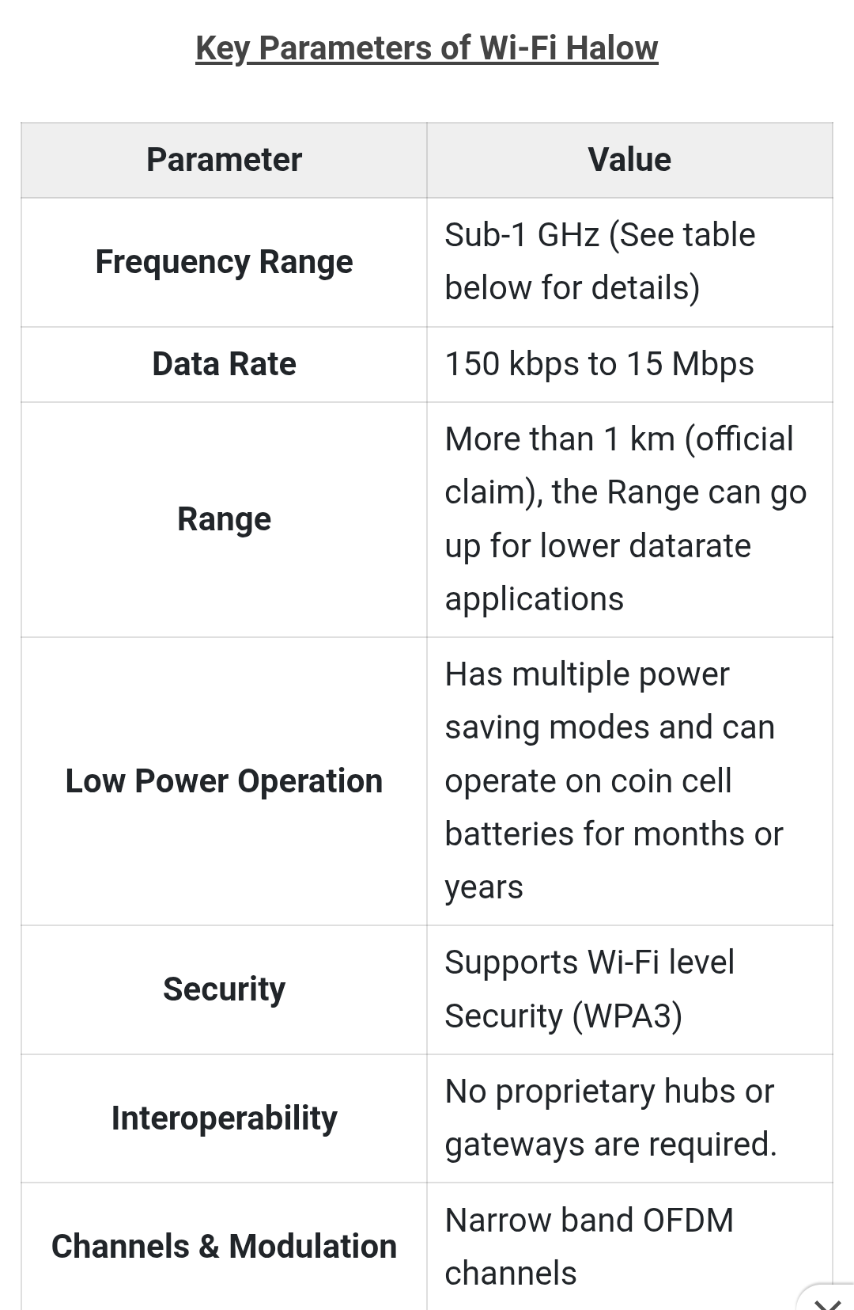Click the "Security" row label
Screen dimensions: 854x1310
coord(224,989)
